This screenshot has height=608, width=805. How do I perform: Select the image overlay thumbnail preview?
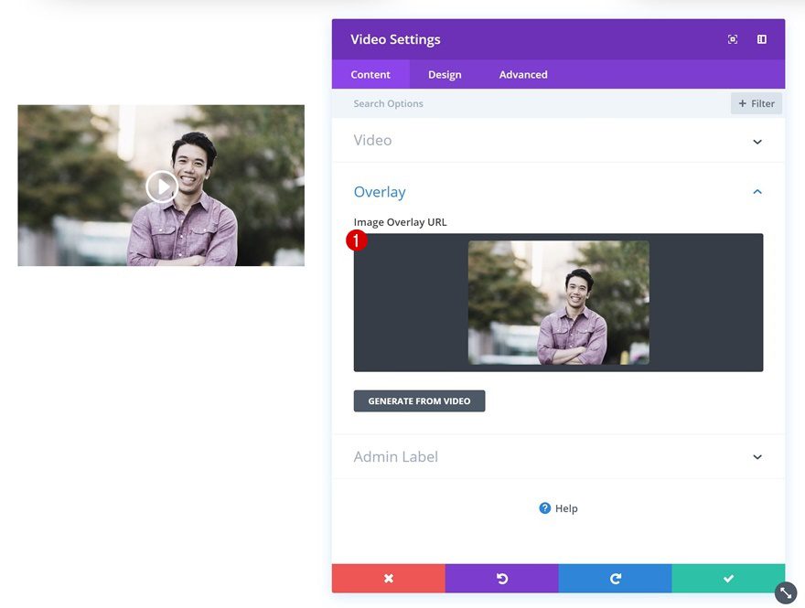pos(558,302)
